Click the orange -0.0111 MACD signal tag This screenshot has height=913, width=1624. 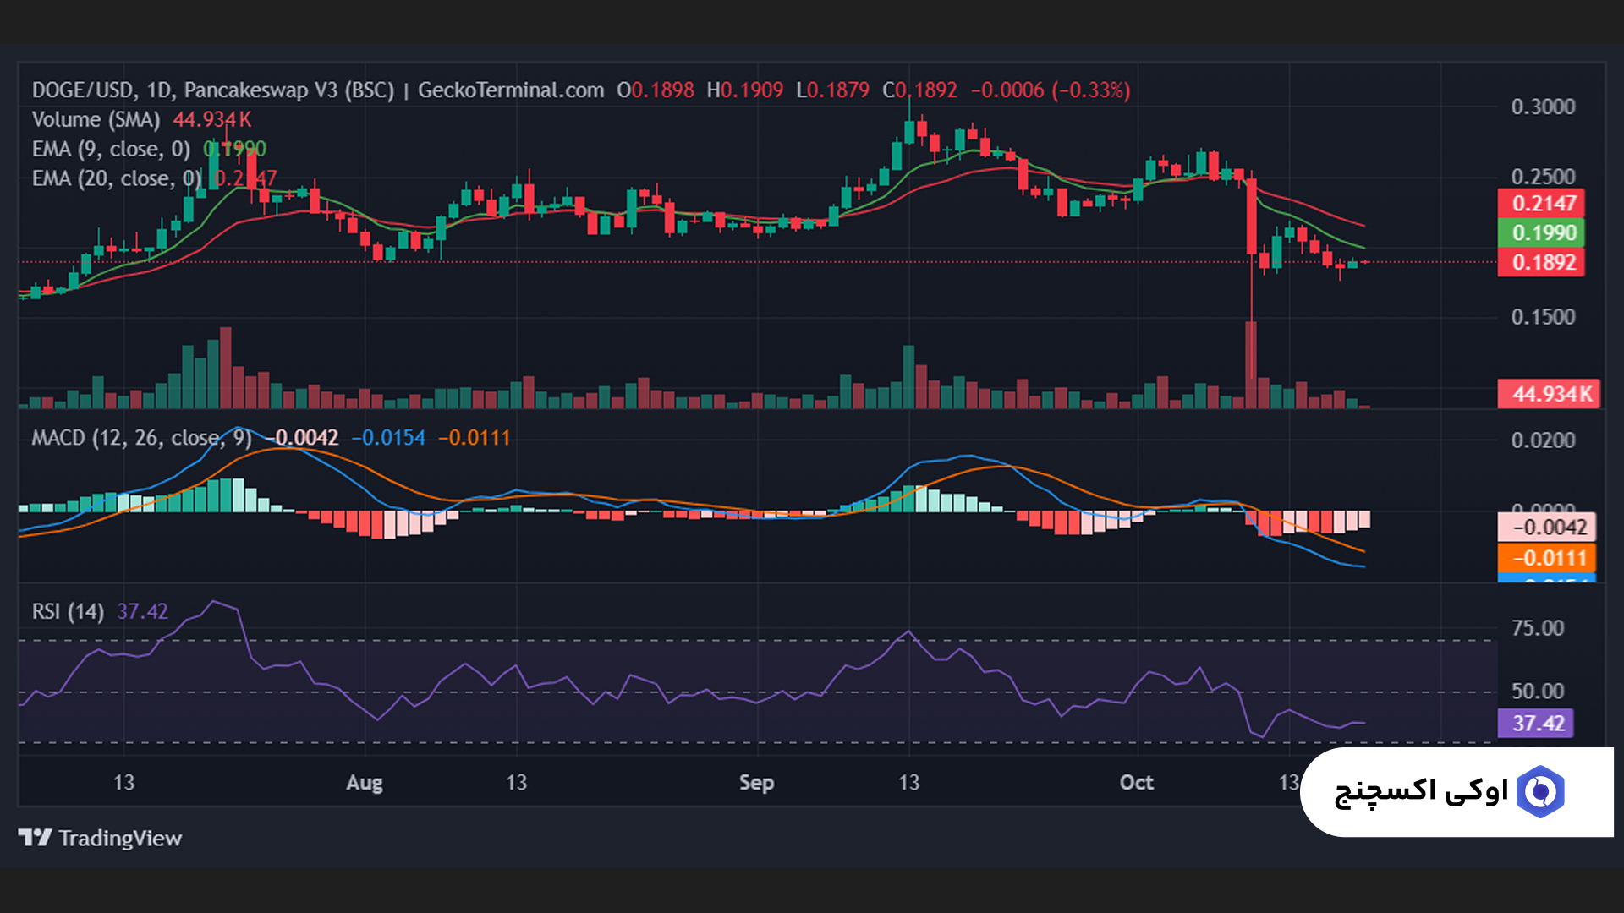coord(1548,558)
